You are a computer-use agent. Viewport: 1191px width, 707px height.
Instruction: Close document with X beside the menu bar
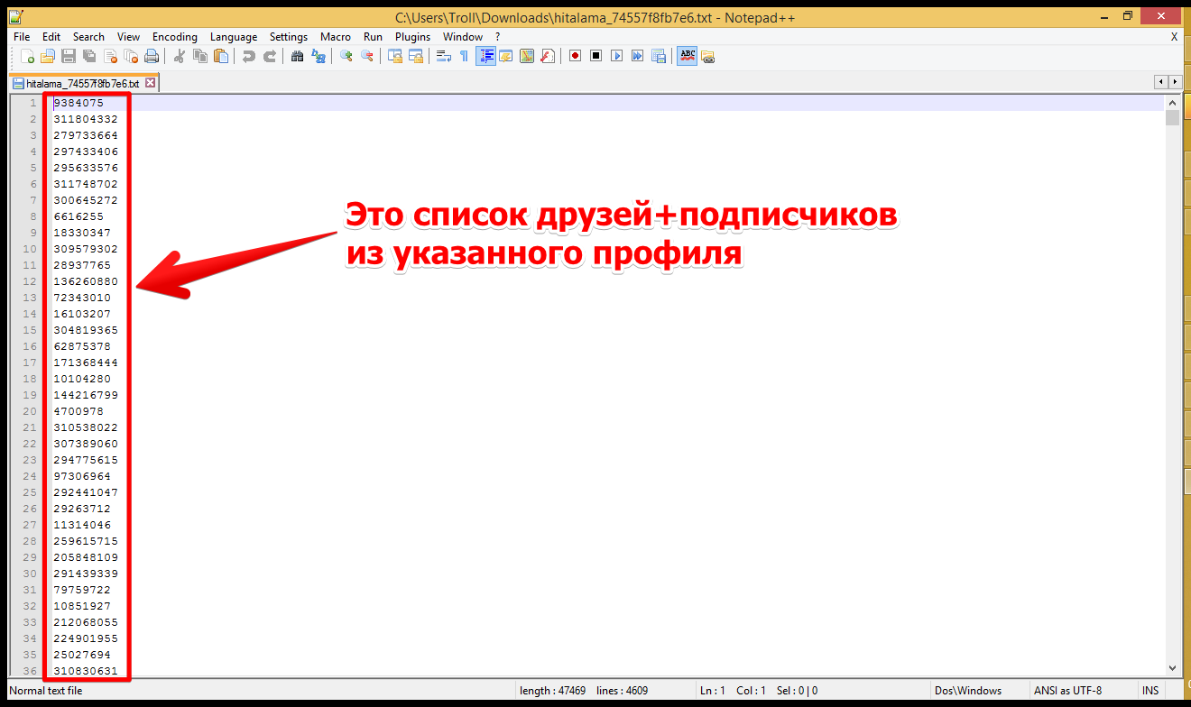[1174, 37]
